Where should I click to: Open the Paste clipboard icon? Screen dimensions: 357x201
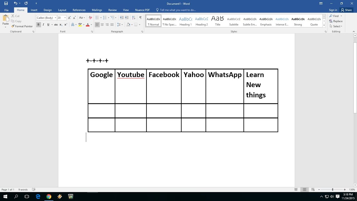[x=6, y=18]
